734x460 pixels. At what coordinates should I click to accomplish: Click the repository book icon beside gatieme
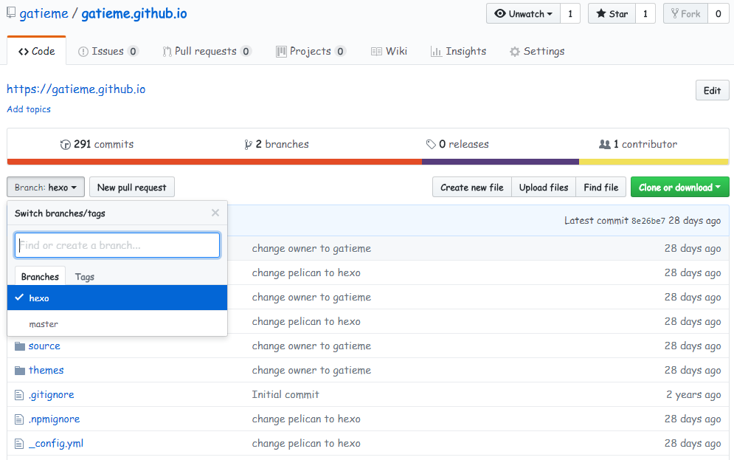[11, 13]
